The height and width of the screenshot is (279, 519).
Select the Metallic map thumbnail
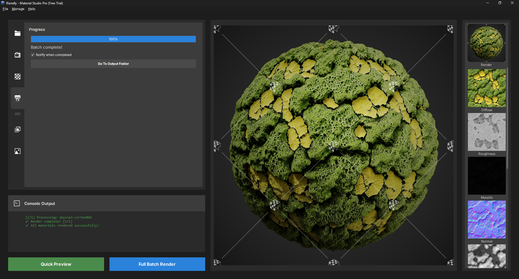[487, 176]
